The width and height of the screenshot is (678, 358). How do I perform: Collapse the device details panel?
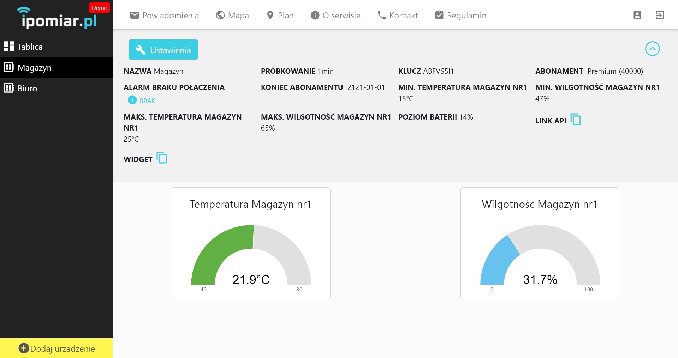653,49
